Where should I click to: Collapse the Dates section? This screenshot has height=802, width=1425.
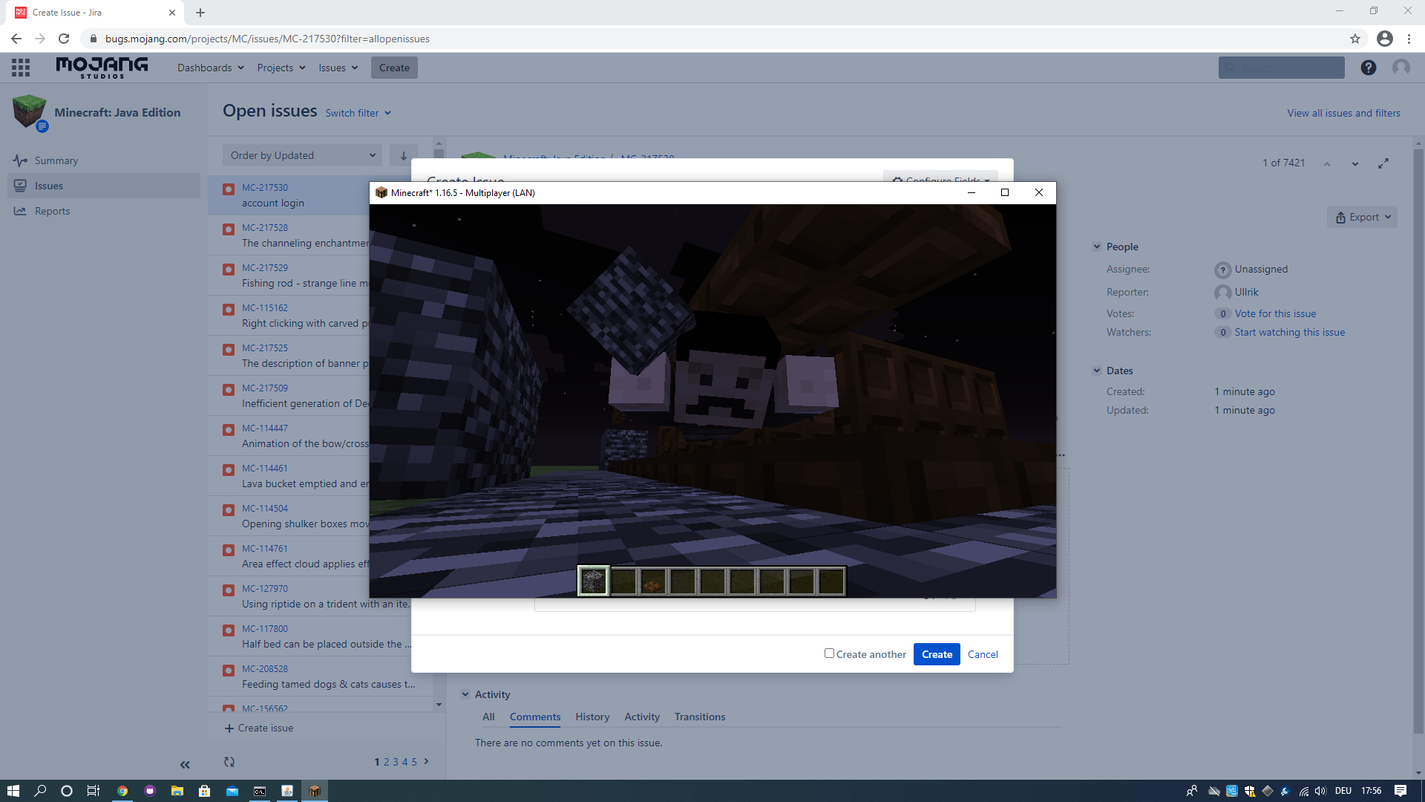pos(1097,371)
